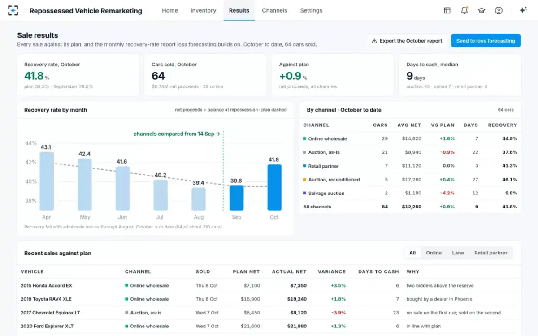Click the Aug bar in chart
This screenshot has width=538, height=336.
199,199
